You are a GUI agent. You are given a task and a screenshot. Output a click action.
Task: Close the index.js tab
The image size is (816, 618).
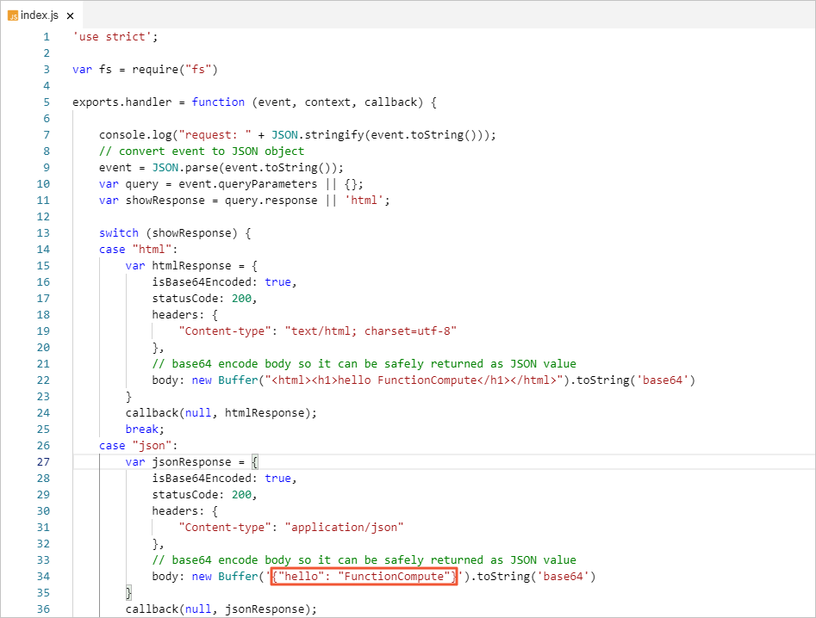click(71, 16)
